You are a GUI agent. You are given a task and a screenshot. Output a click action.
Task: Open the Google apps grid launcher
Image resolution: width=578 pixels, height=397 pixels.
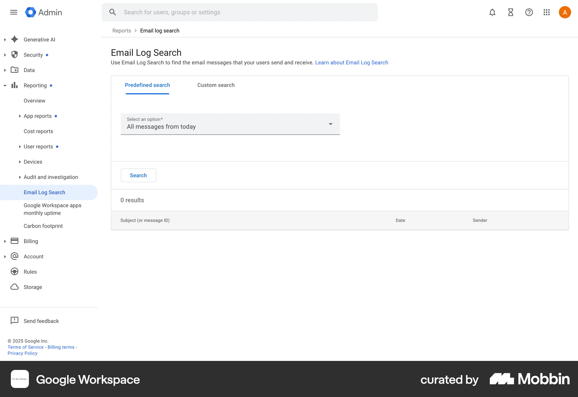(547, 12)
